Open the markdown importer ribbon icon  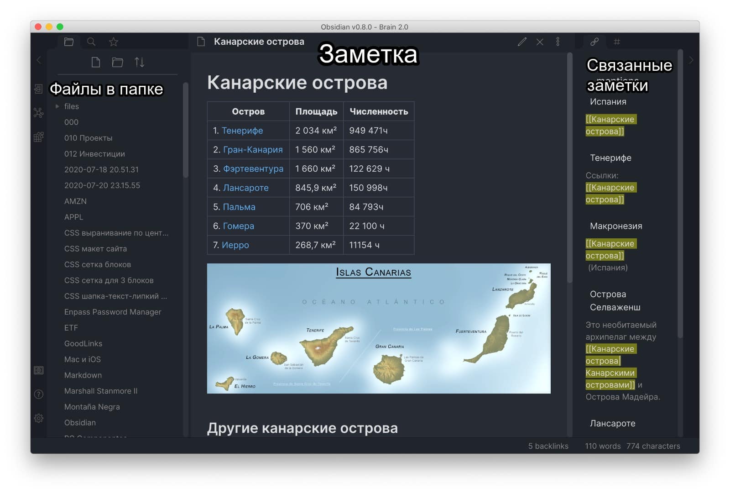pyautogui.click(x=39, y=137)
